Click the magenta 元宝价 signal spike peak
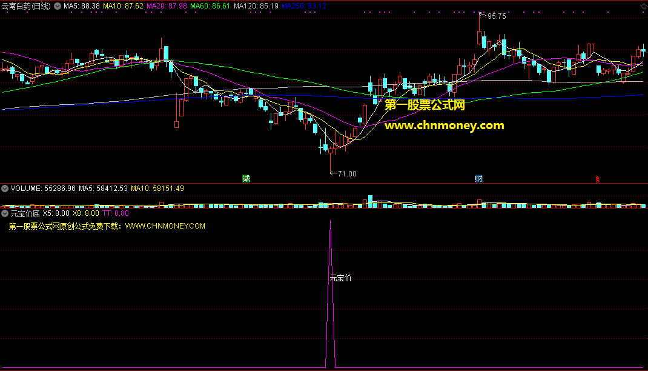The width and height of the screenshot is (648, 371). click(330, 222)
